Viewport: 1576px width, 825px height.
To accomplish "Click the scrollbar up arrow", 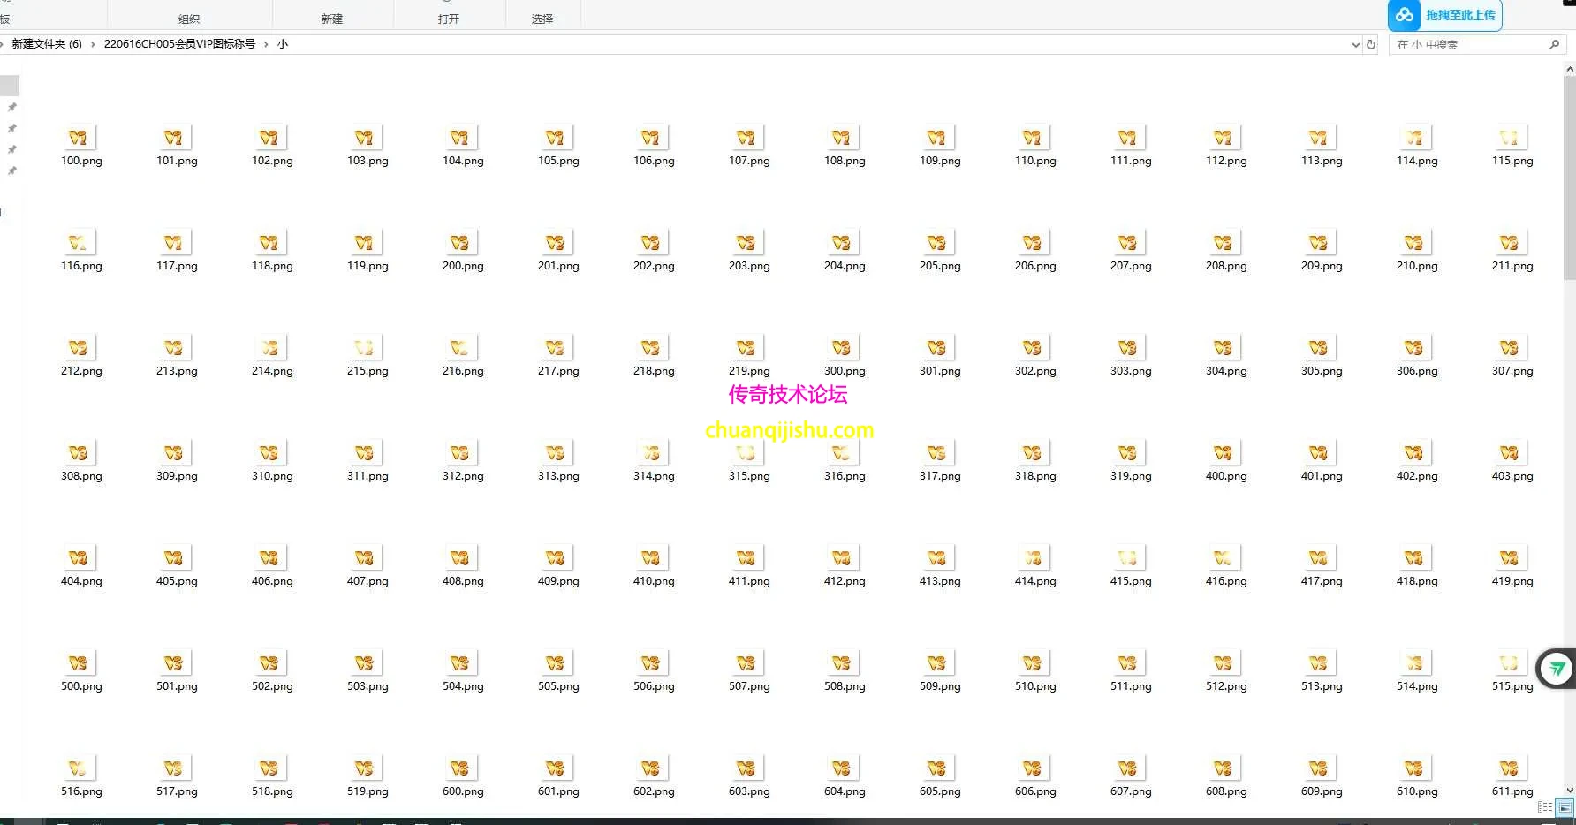I will pyautogui.click(x=1570, y=68).
